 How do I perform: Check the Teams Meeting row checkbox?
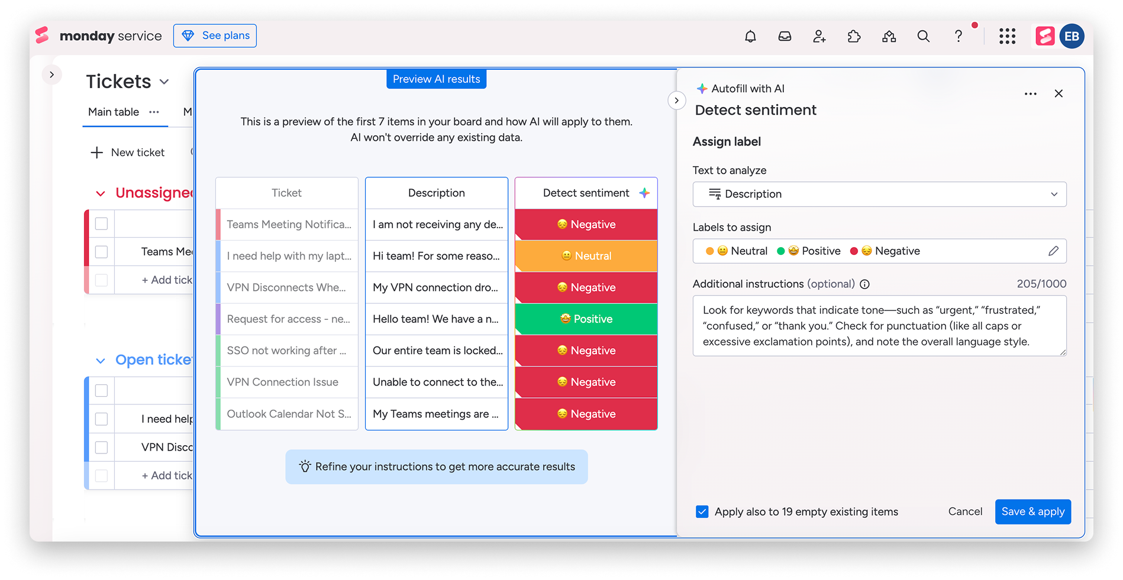[102, 252]
